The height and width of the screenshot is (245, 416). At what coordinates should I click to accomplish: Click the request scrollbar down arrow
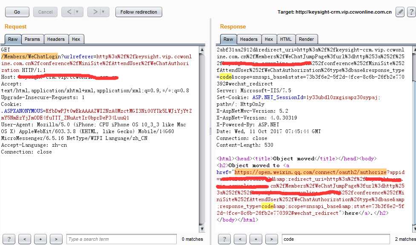pyautogui.click(x=202, y=229)
